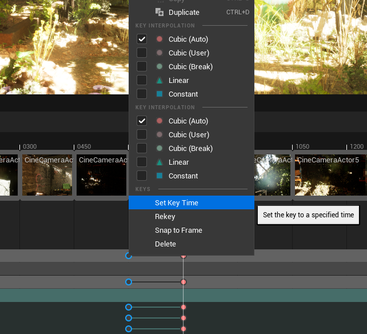The height and width of the screenshot is (334, 367).
Task: Toggle Cubic (Auto) checkbox in lower interpolation section
Action: (142, 121)
